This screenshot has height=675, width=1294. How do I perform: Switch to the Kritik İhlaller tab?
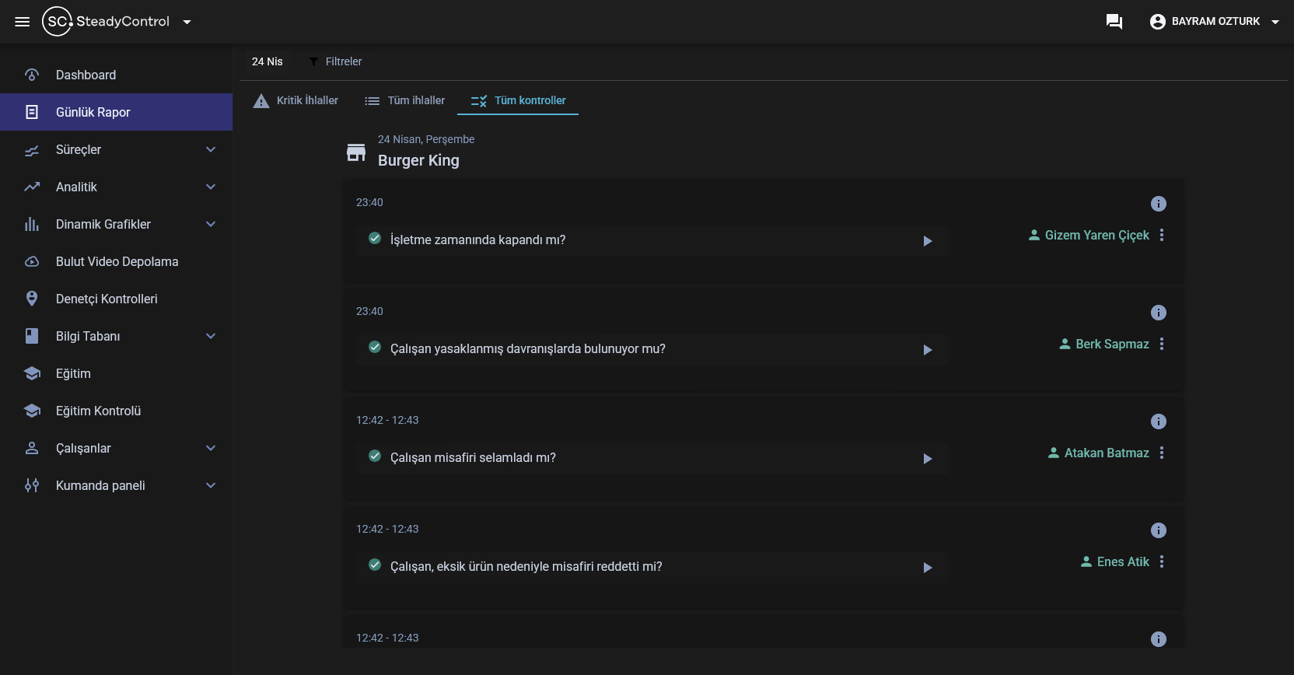[296, 100]
